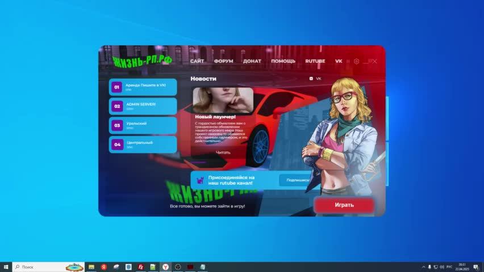
Task: Click Читать to read the news
Action: (x=223, y=152)
